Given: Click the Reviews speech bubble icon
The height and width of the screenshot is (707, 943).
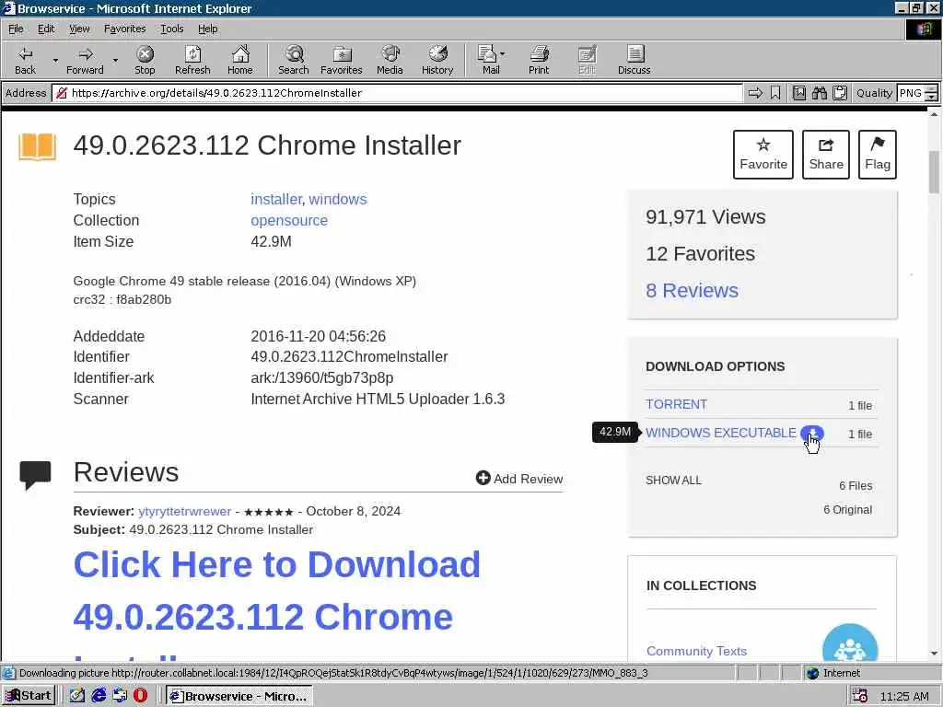Looking at the screenshot, I should (x=35, y=474).
